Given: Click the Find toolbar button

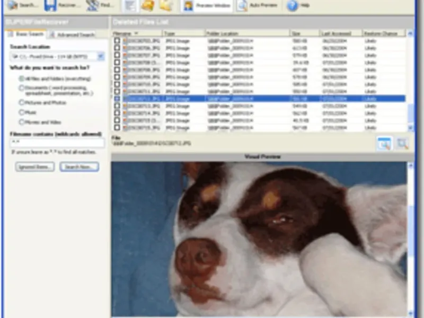Looking at the screenshot, I should point(100,5).
